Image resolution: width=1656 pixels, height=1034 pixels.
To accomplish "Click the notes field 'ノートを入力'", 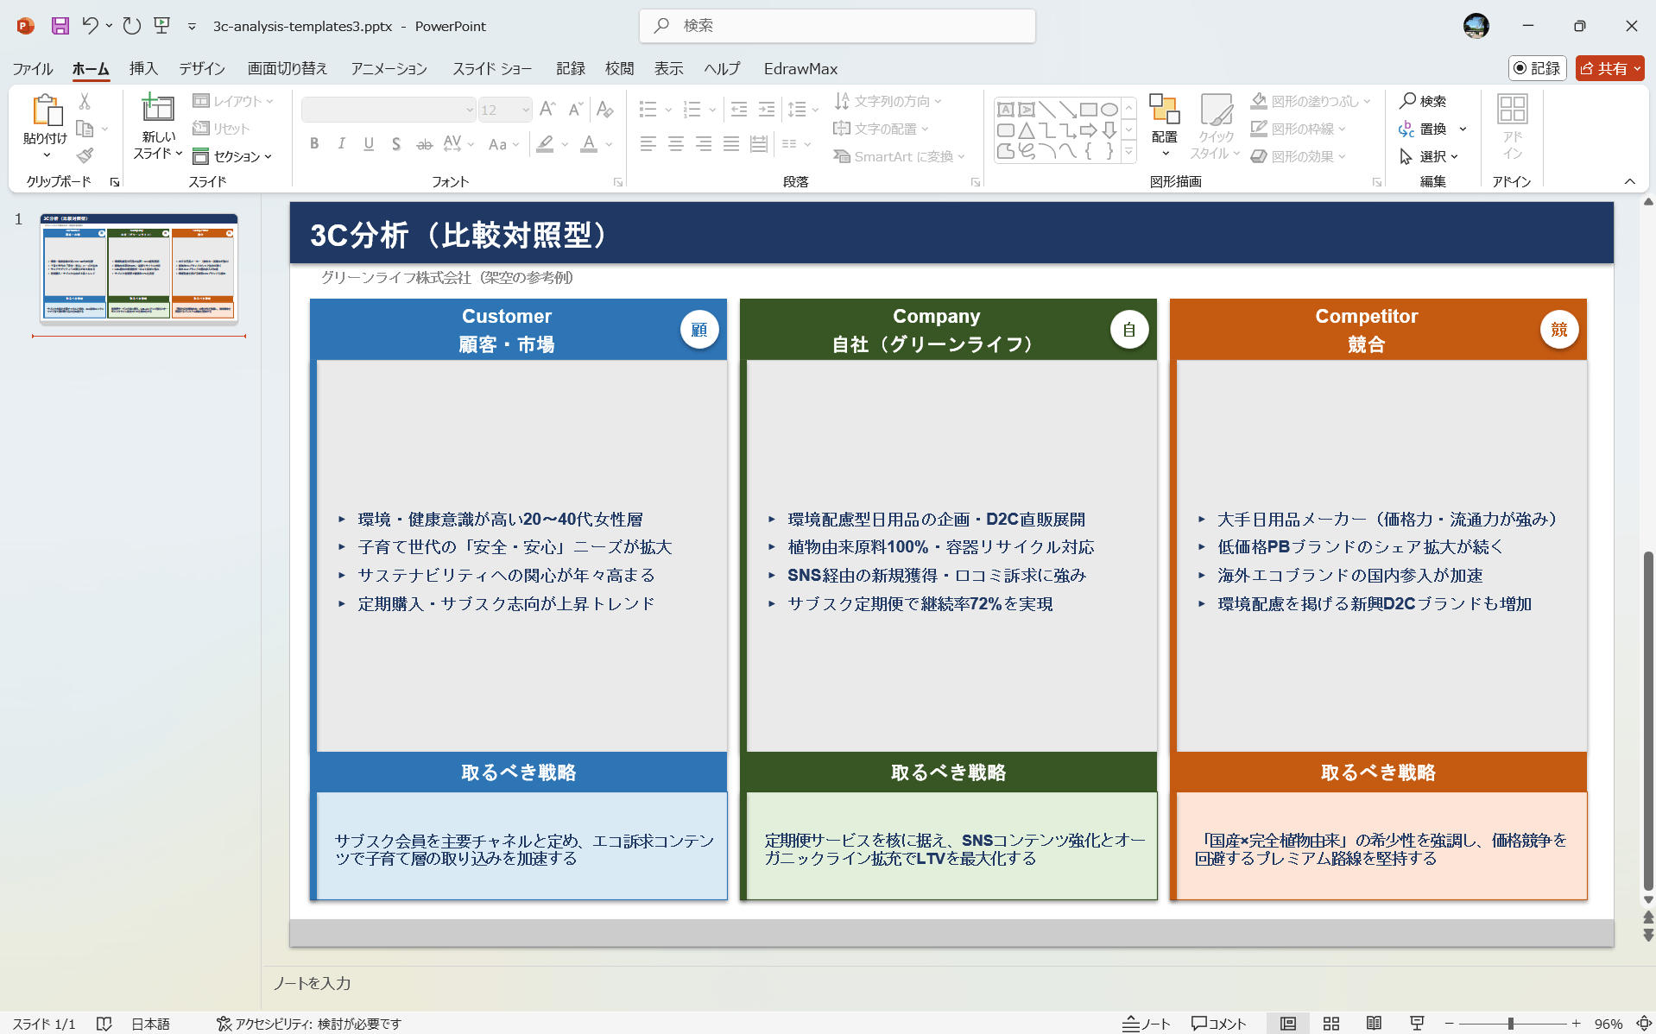I will coord(313,983).
